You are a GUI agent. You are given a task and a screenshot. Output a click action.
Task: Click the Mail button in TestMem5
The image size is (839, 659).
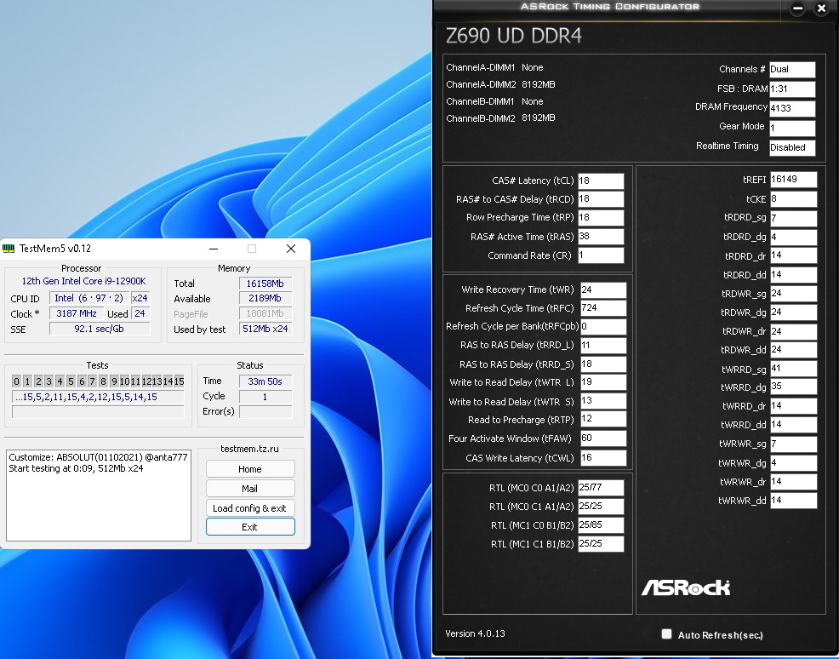click(x=250, y=488)
